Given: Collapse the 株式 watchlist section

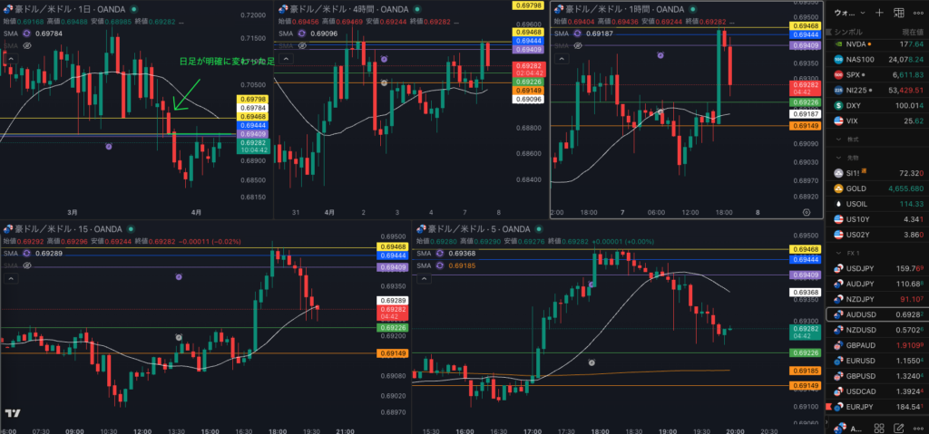Looking at the screenshot, I should click(839, 140).
